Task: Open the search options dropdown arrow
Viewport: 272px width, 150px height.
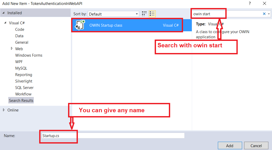Action: (269, 14)
